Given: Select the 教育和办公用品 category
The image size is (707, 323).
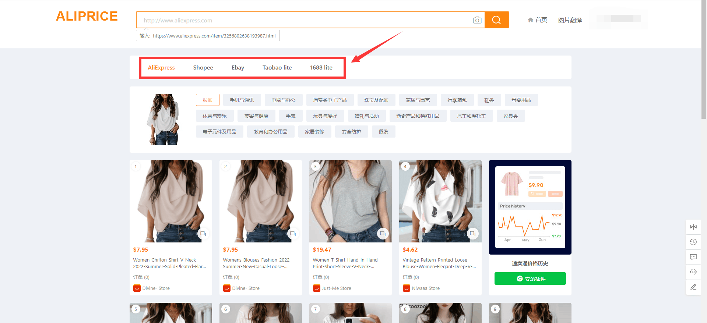Looking at the screenshot, I should [271, 132].
